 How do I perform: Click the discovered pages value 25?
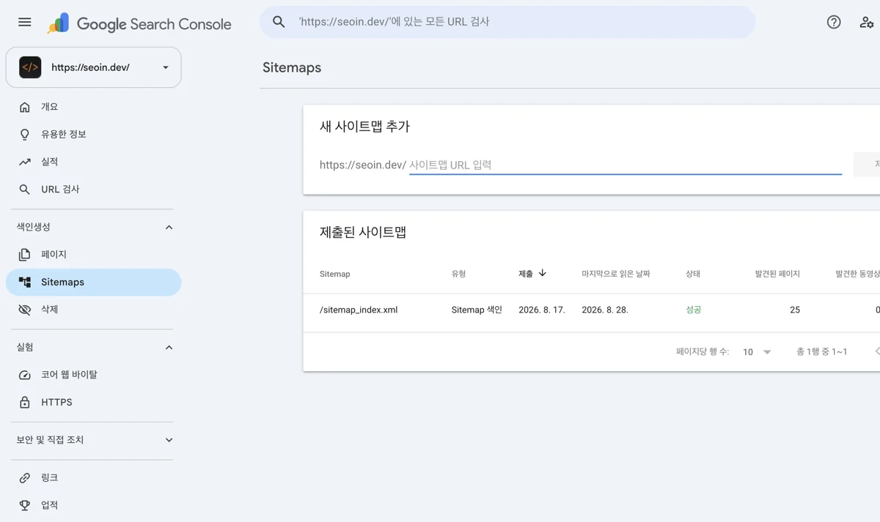pyautogui.click(x=795, y=310)
